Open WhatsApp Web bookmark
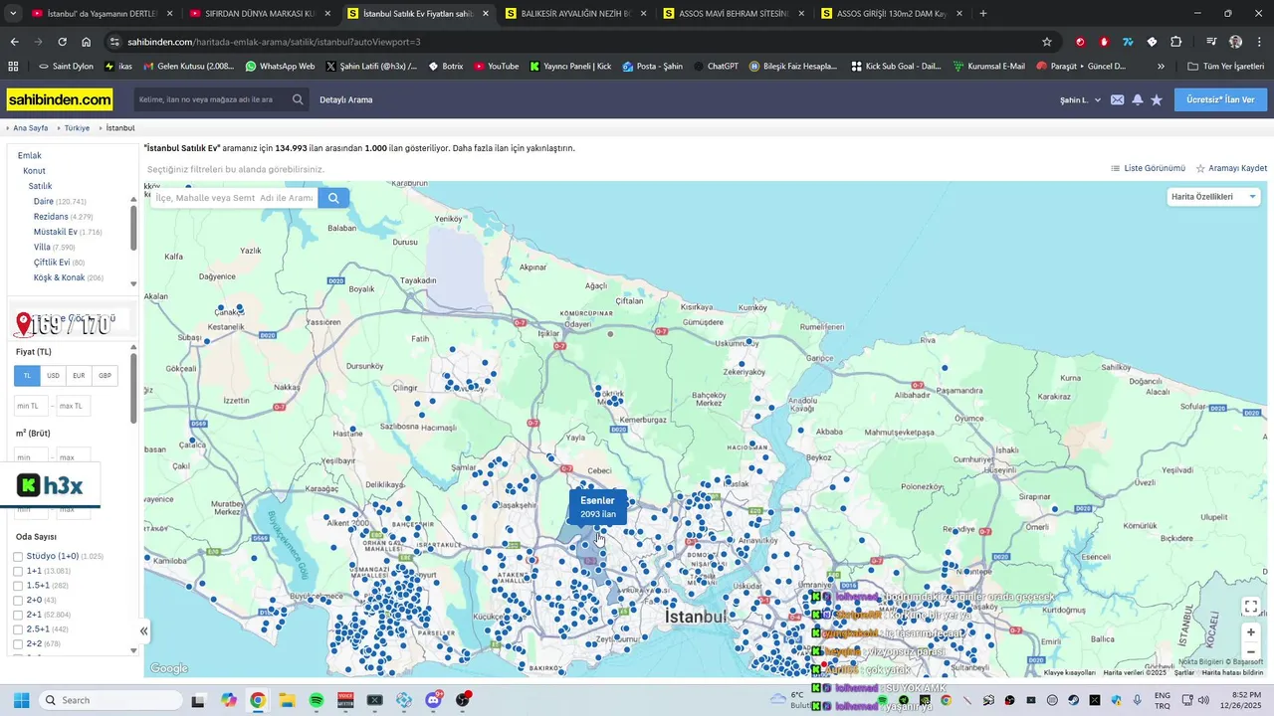 280,66
